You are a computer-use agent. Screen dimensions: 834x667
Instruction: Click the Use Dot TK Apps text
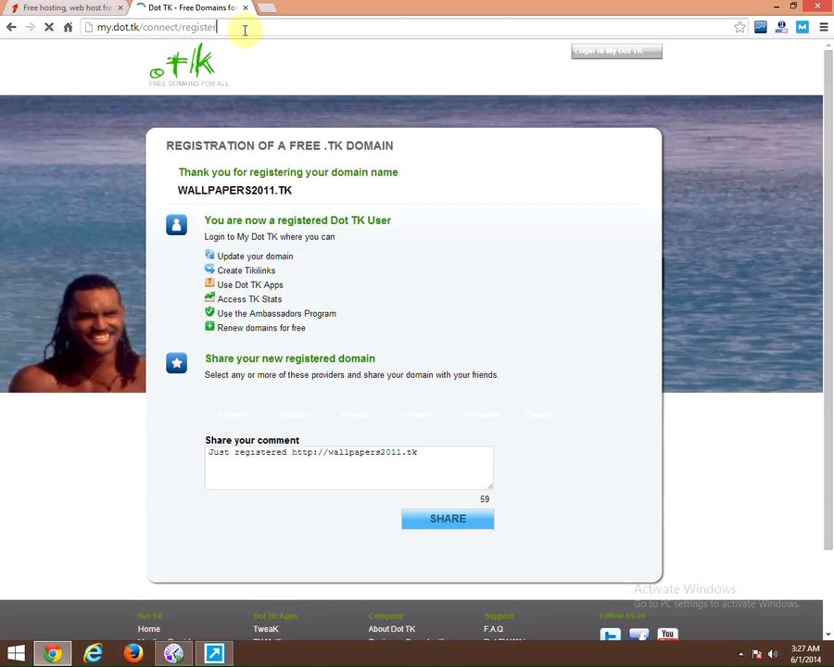click(250, 284)
